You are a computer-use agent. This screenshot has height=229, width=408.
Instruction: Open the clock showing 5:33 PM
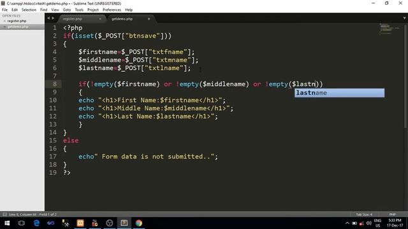click(395, 223)
